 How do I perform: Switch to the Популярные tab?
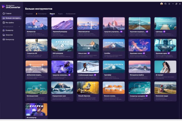point(41,14)
